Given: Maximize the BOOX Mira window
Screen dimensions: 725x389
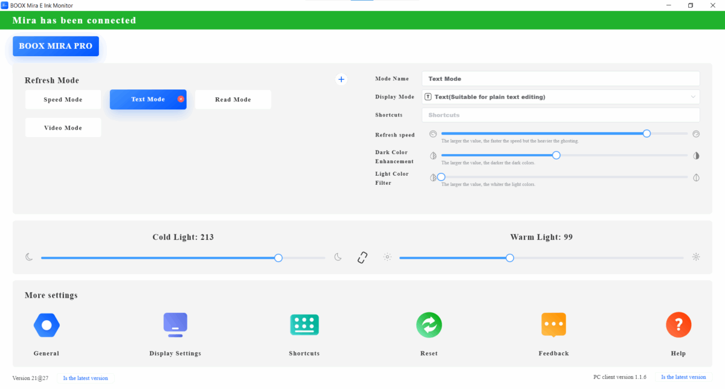Looking at the screenshot, I should click(x=691, y=5).
